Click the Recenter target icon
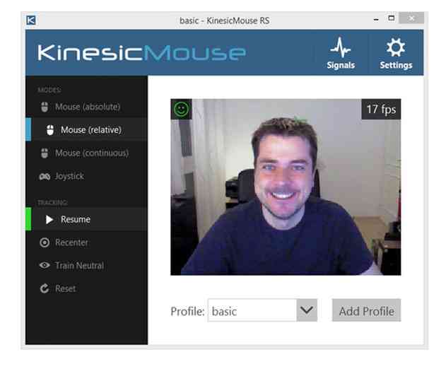The image size is (446, 369). pyautogui.click(x=45, y=242)
